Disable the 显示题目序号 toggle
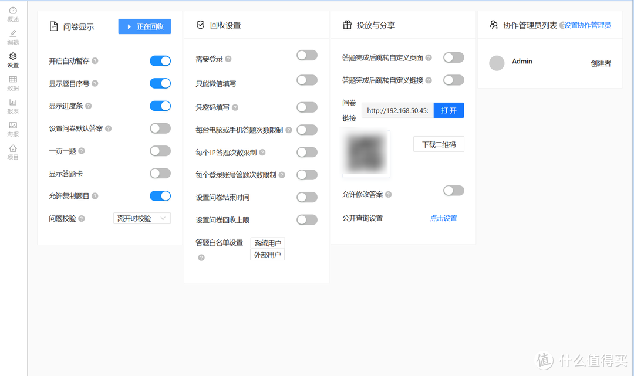The height and width of the screenshot is (376, 634). (160, 83)
